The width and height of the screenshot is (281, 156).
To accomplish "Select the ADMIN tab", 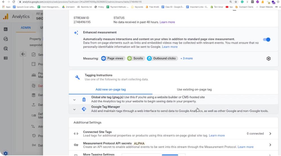I will pyautogui.click(x=26, y=28).
